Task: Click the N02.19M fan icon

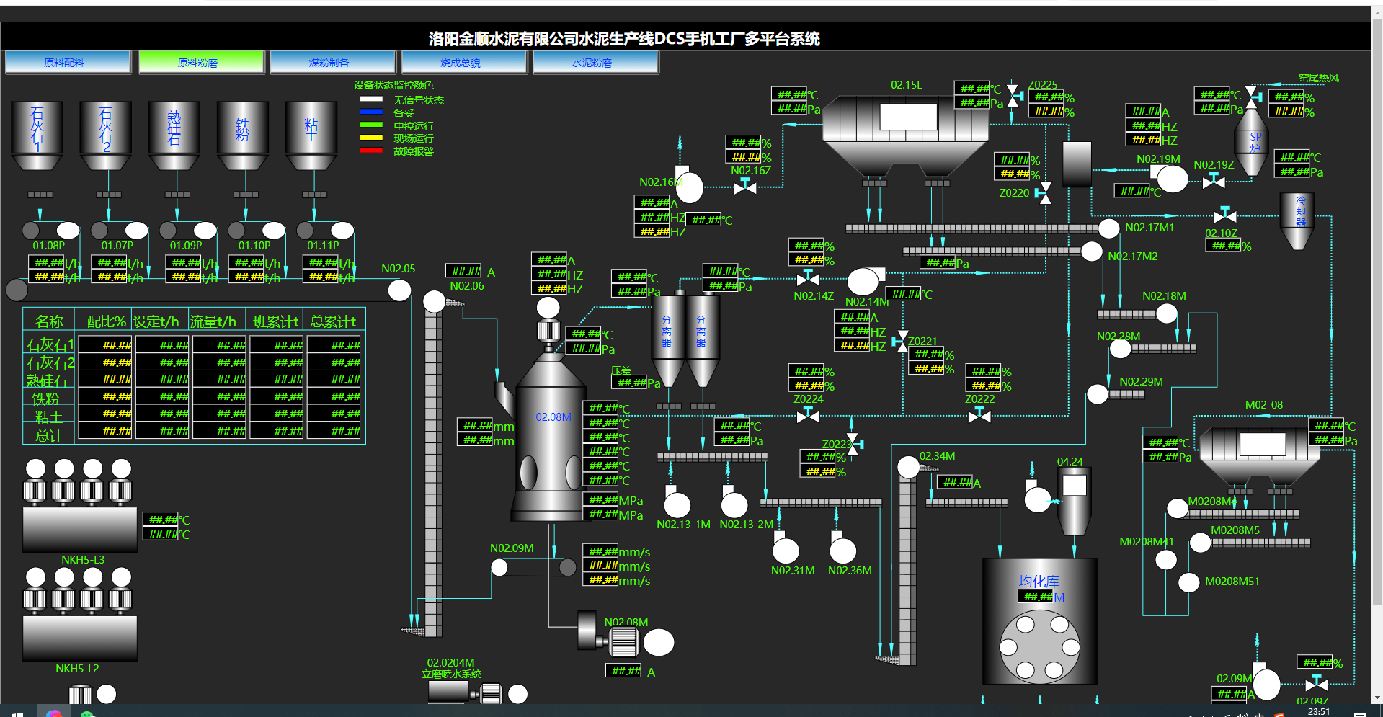Action: pos(1170,179)
